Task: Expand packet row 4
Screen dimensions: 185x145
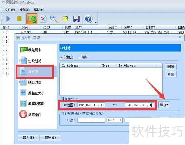Action: (3, 51)
